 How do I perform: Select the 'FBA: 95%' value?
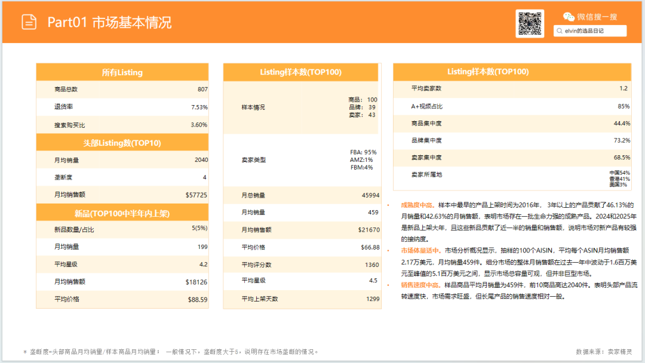[363, 152]
